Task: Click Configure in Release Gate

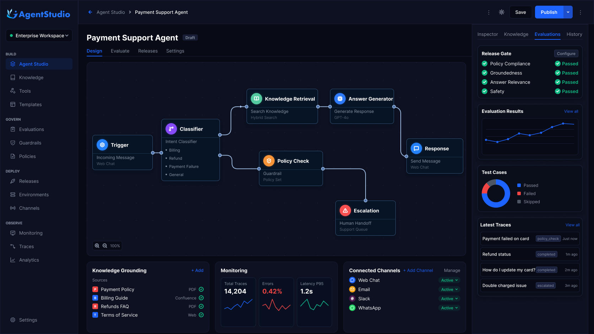Action: pos(566,54)
